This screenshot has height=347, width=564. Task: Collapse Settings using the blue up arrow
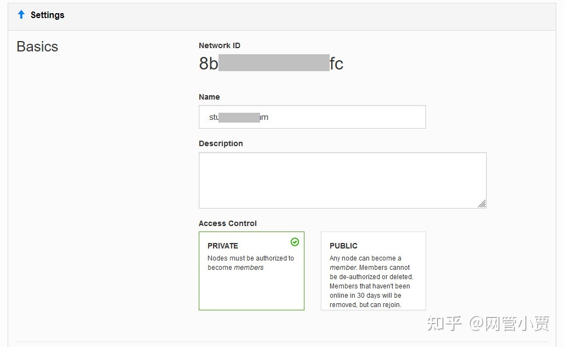click(21, 14)
